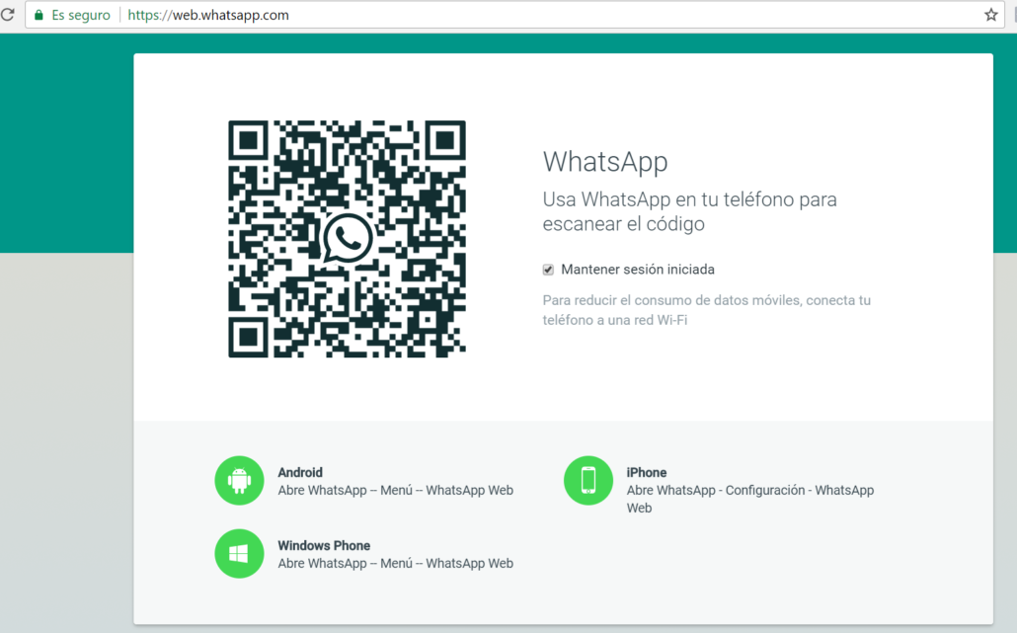Screen dimensions: 1017x633
Task: Click the 'Es seguro' security label
Action: pyautogui.click(x=81, y=15)
